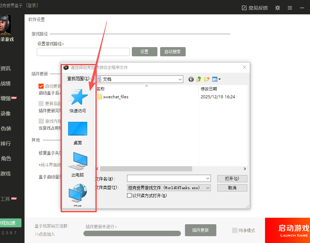This screenshot has width=310, height=243.
Task: Click the Network globe icon
Action: point(78,193)
